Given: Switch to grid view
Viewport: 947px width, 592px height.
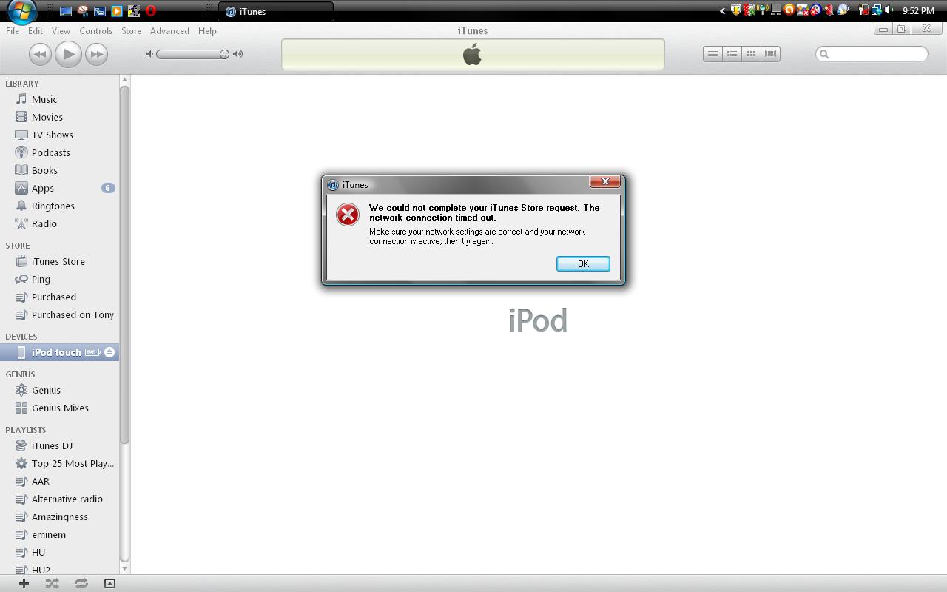Looking at the screenshot, I should [751, 54].
